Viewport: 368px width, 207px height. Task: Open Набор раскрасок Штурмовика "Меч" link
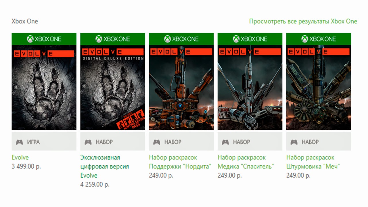pyautogui.click(x=313, y=162)
